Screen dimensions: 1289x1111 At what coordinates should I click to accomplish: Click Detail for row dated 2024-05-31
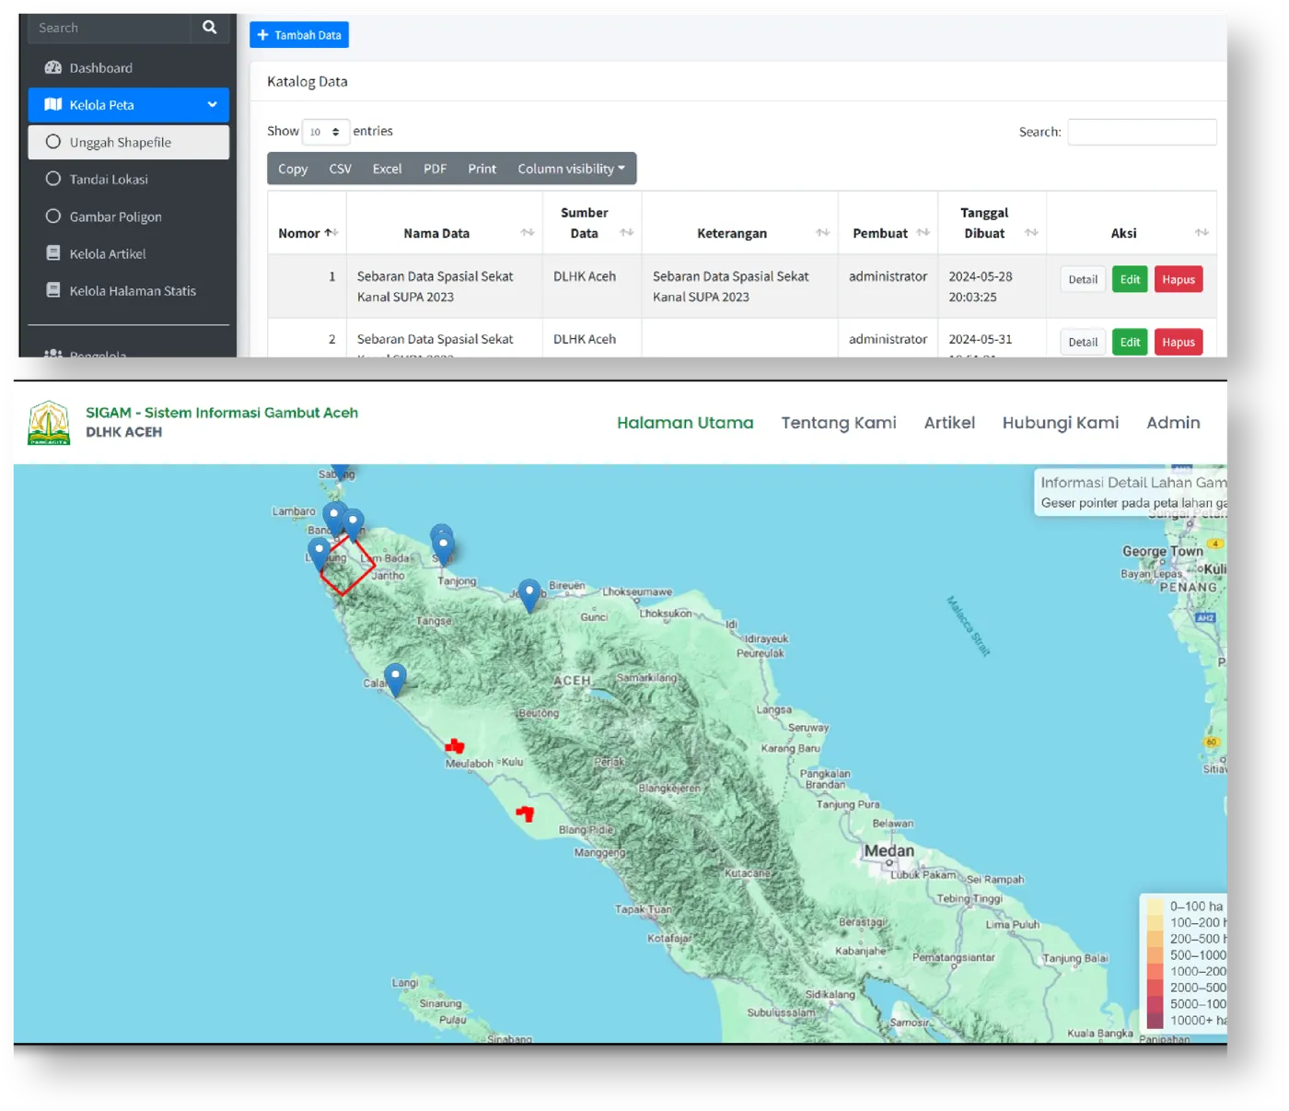[x=1083, y=342]
